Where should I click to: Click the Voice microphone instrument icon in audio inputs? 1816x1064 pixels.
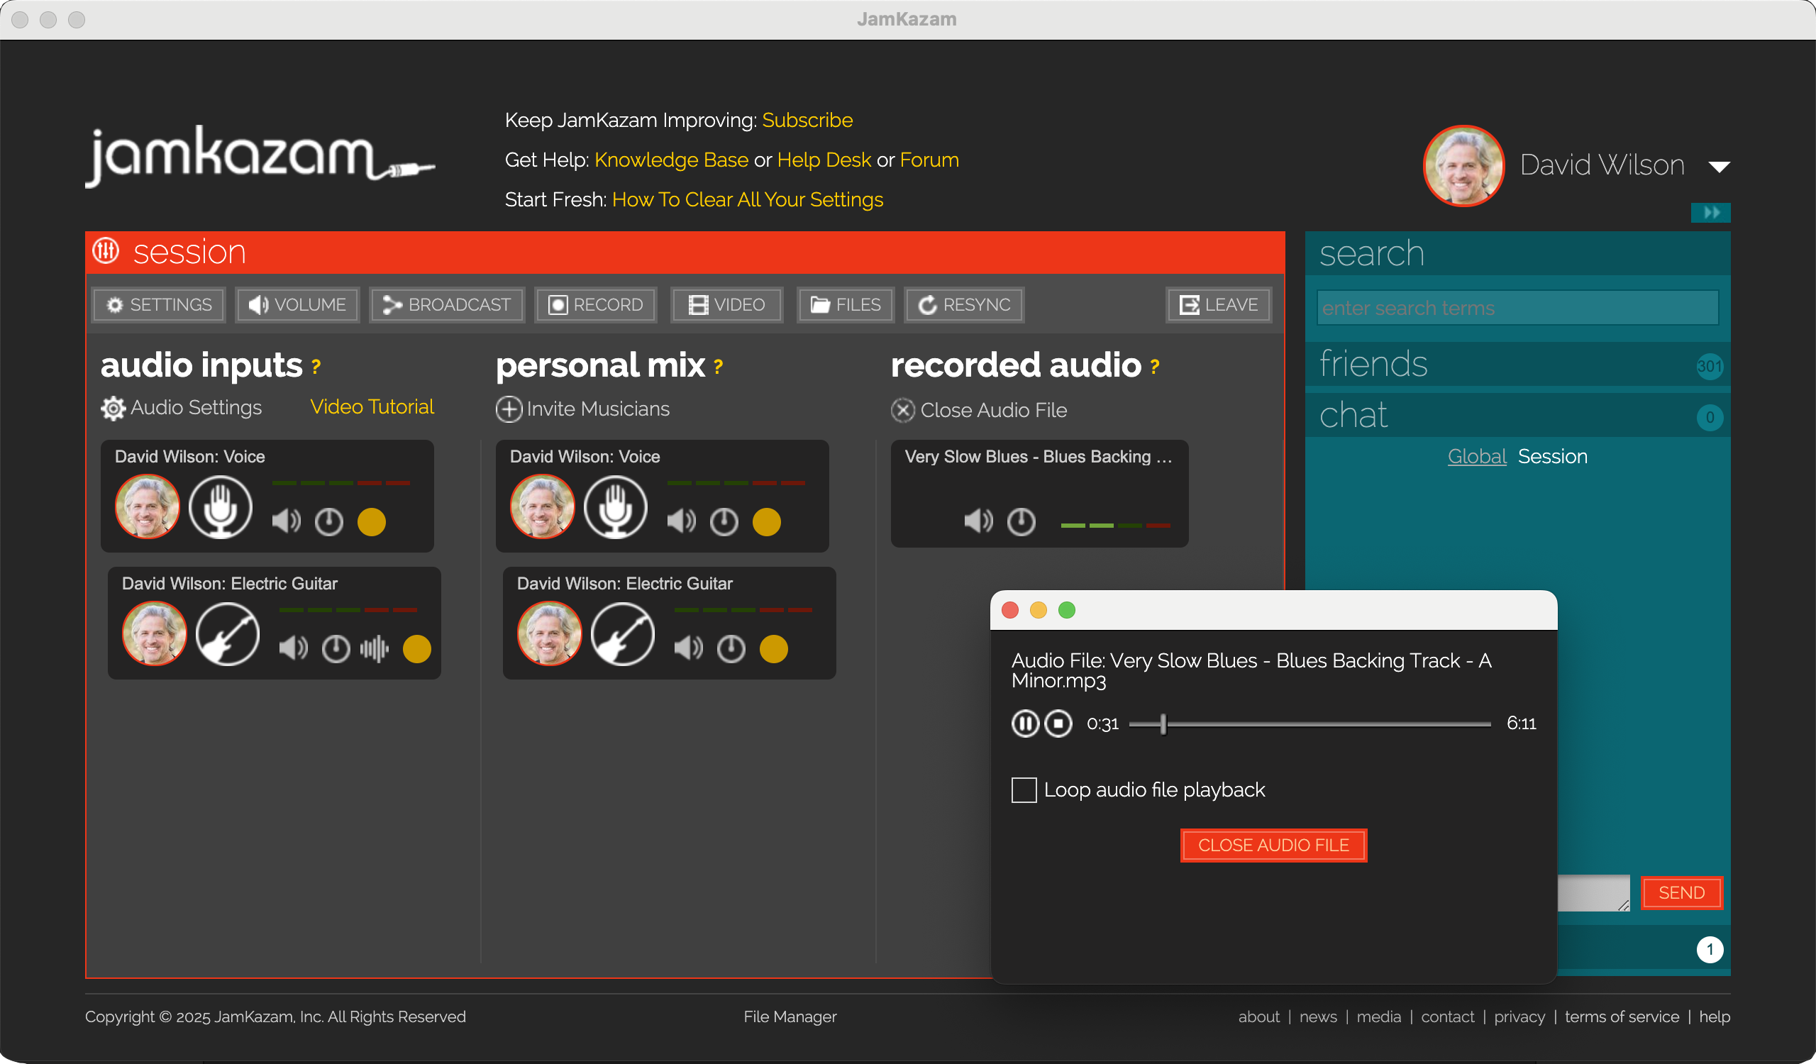tap(221, 506)
